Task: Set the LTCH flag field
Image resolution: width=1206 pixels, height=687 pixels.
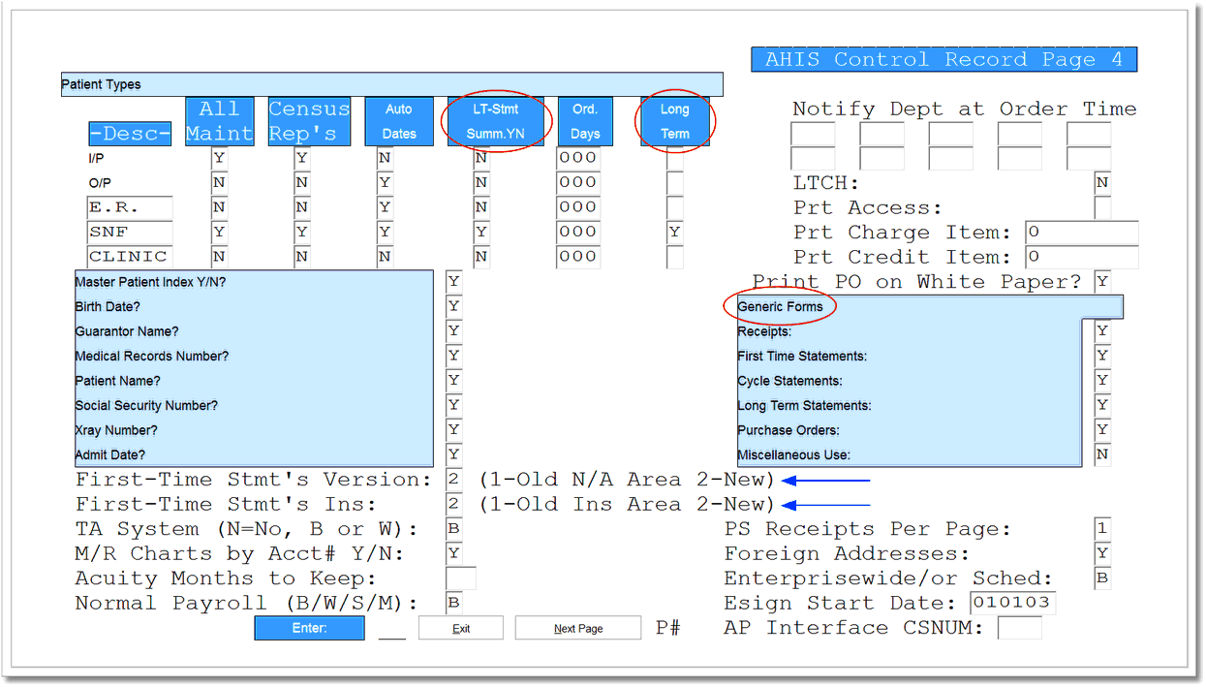Action: (1102, 182)
